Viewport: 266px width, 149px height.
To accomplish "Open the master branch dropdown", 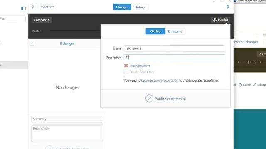I will click(x=47, y=7).
